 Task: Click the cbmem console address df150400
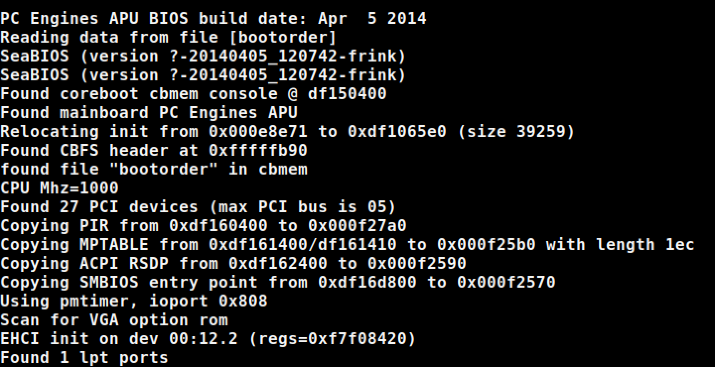347,94
